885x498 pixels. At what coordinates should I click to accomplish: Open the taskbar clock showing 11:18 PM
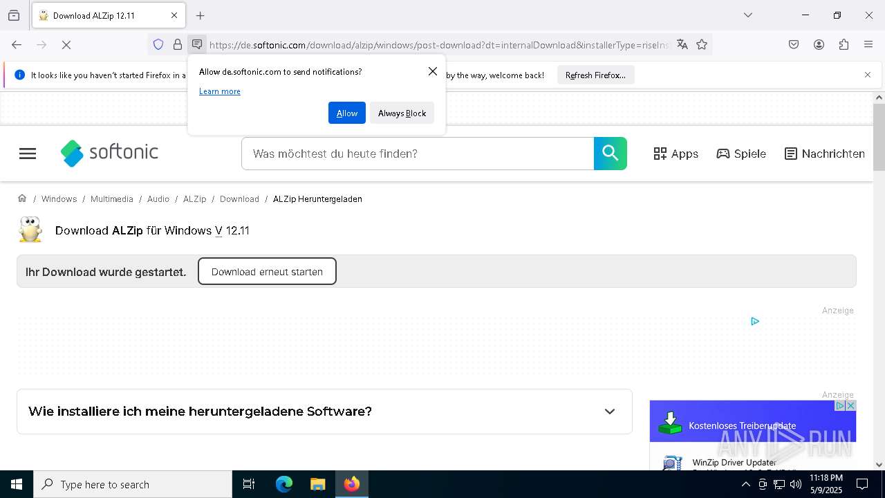coord(826,484)
